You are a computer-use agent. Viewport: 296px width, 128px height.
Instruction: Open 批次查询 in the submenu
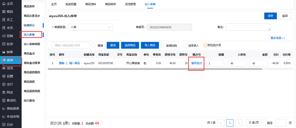[29, 101]
